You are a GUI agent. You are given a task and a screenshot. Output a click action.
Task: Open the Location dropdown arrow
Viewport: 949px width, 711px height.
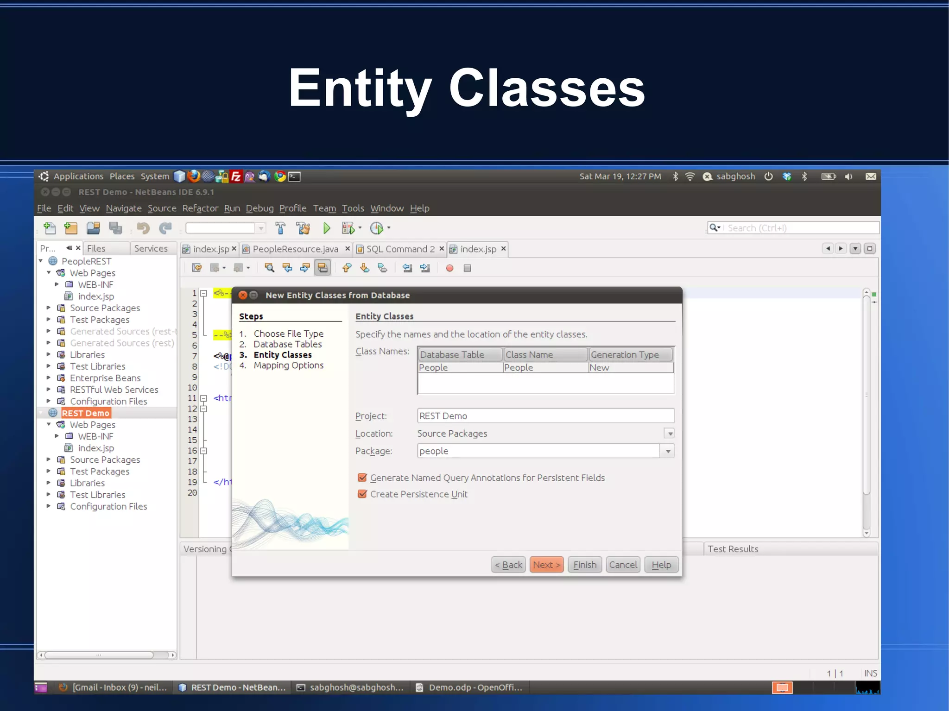670,434
